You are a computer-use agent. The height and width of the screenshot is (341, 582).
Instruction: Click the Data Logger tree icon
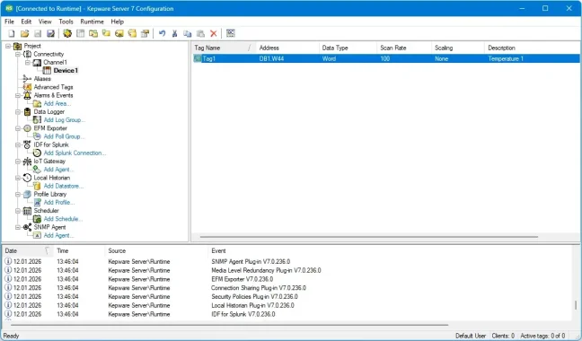coord(27,111)
